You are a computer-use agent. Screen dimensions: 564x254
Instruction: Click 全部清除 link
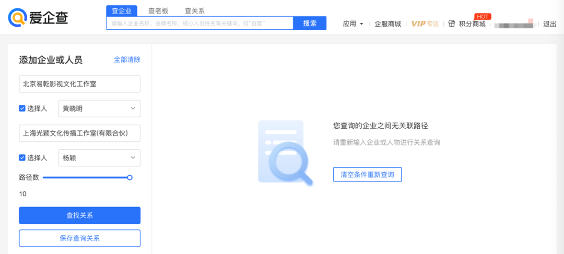tap(127, 59)
